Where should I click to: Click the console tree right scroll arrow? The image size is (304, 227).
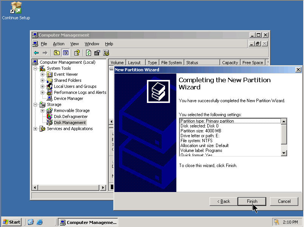[x=103, y=187]
